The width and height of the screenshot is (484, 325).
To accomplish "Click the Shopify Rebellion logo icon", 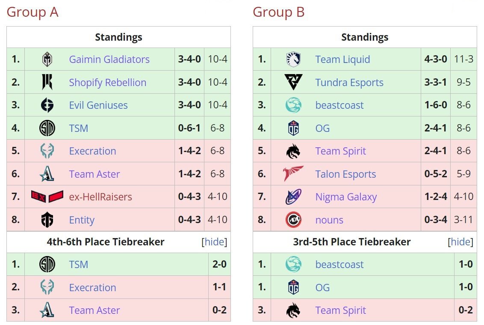I will click(47, 82).
